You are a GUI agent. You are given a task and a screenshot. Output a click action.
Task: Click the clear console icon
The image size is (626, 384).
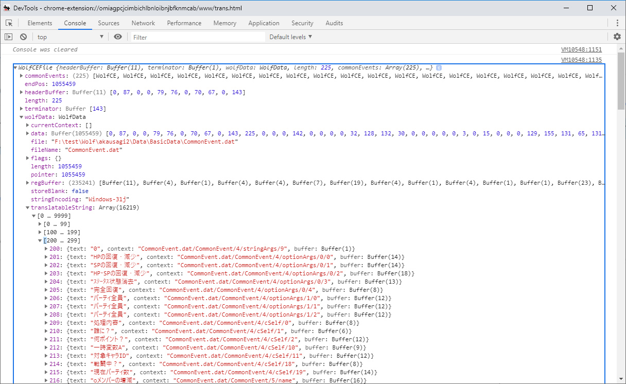(23, 37)
